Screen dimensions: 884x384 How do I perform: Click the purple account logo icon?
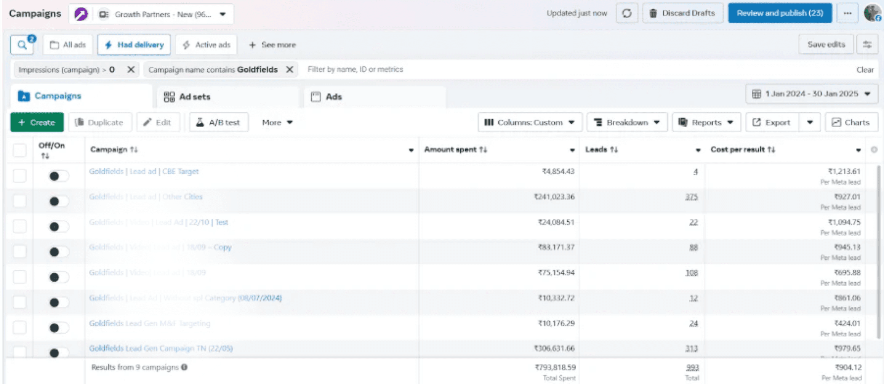(x=81, y=14)
